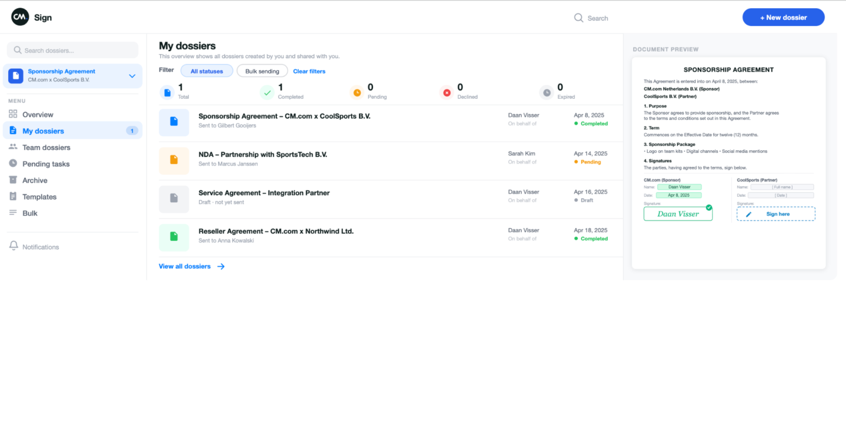Viewport: 846px width, 435px height.
Task: Click the Daan Visser signature box
Action: (x=678, y=214)
